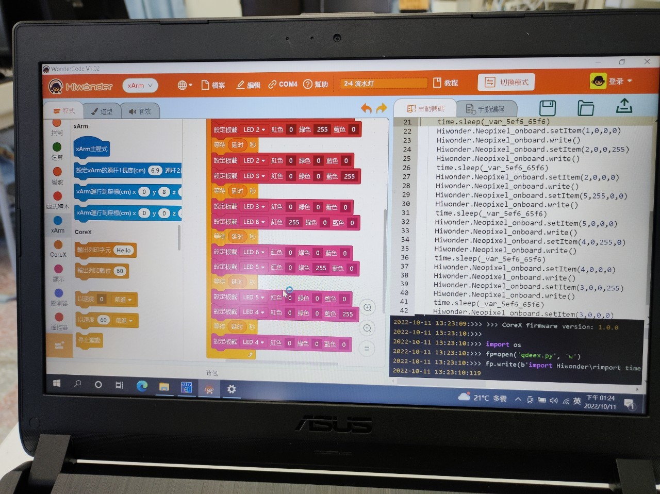Click the save floppy disk icon
The height and width of the screenshot is (494, 660).
click(x=548, y=108)
